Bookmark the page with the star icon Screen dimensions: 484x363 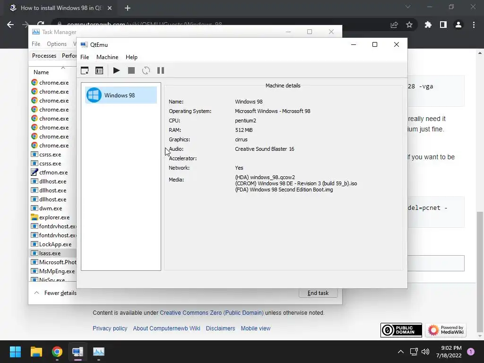pos(409,25)
